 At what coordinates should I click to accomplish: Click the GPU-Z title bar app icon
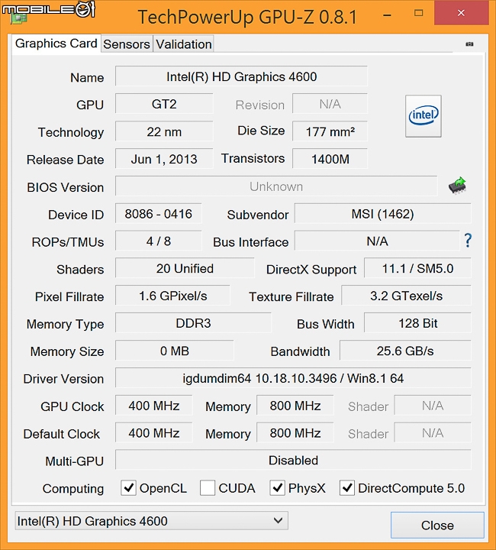[x=17, y=17]
